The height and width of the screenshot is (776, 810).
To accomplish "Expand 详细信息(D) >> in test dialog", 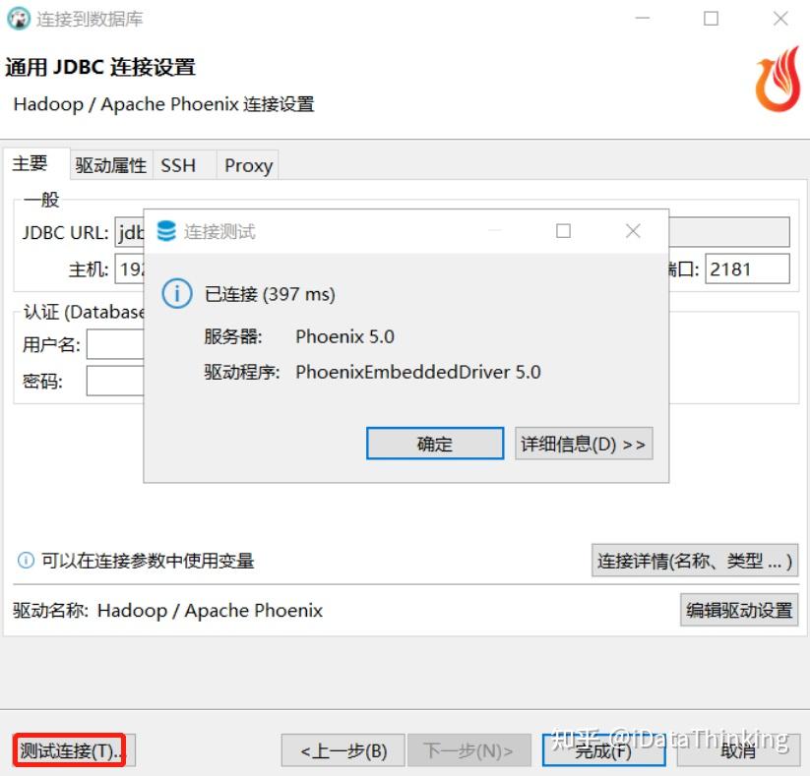I will click(584, 444).
